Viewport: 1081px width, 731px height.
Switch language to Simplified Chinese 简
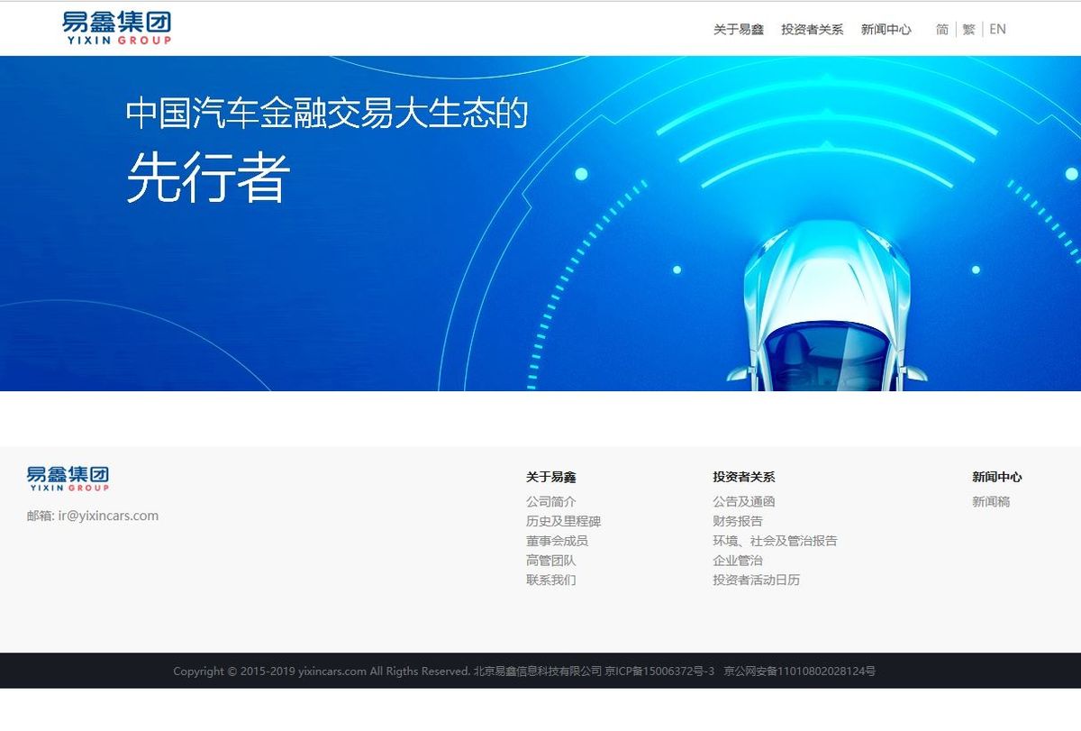[x=942, y=29]
